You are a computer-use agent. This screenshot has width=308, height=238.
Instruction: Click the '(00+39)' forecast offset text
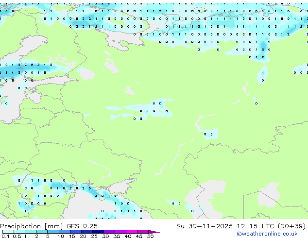coord(292,226)
